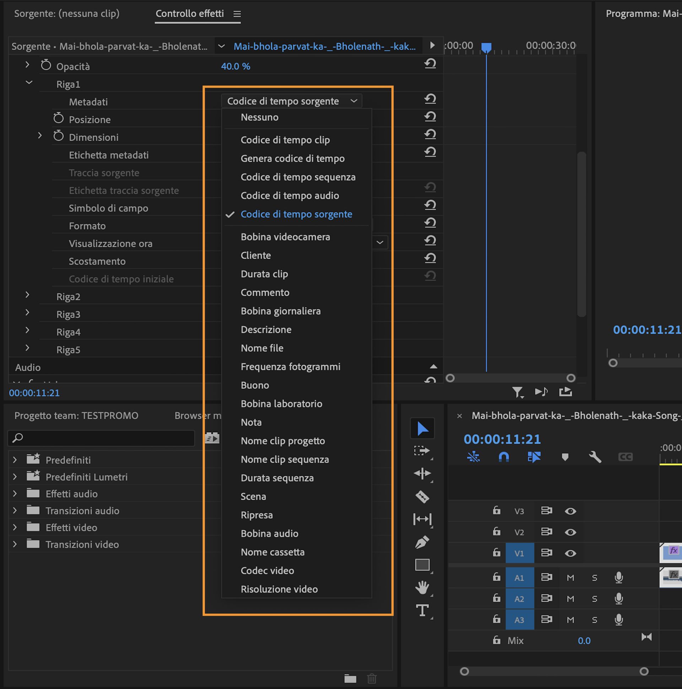Expand the Riga5 group
Screen dimensions: 682x689
pos(27,348)
